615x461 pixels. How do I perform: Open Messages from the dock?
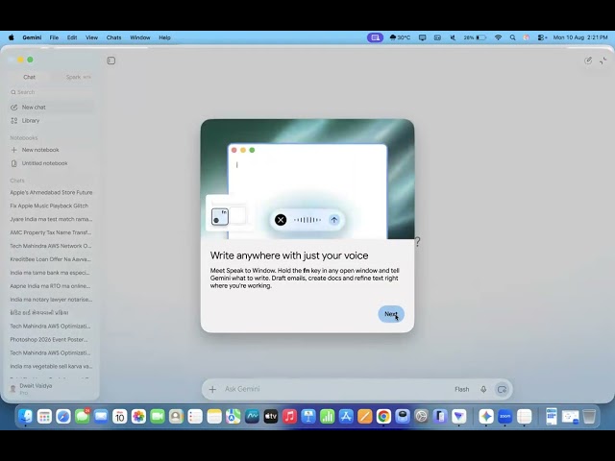(x=82, y=416)
